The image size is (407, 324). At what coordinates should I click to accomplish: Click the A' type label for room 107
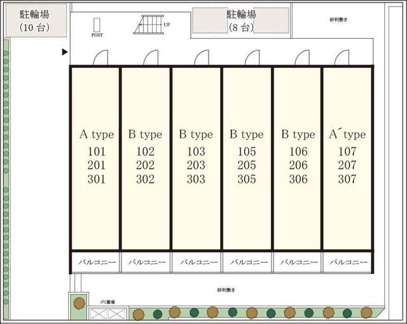click(347, 135)
